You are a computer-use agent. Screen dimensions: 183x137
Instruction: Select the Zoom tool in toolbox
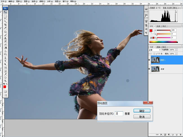point(6,80)
